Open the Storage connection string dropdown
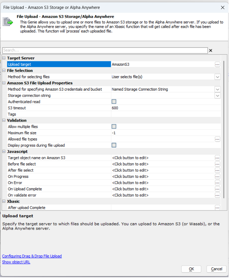231x280 pixels. 217,96
